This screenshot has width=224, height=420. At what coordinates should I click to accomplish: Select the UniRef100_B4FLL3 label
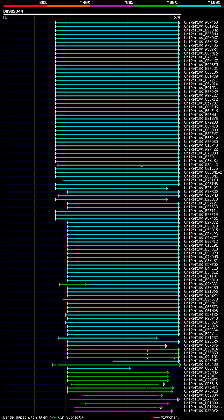coord(201,268)
